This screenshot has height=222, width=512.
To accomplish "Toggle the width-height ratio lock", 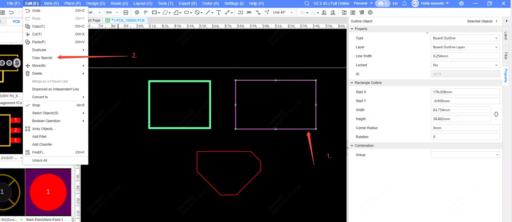I will tap(496, 114).
